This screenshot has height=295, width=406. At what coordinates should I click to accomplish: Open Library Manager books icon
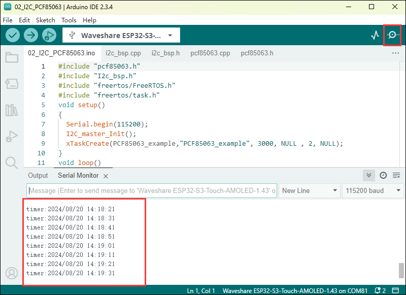tap(11, 110)
